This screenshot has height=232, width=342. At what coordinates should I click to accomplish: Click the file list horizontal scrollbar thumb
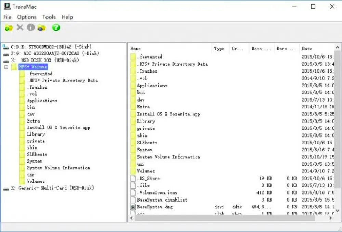coord(225,218)
